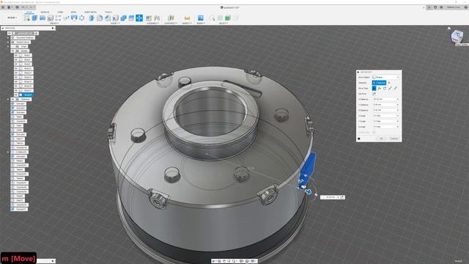This screenshot has width=469, height=264.
Task: Open the CREATE menu dropdown
Action: (x=54, y=23)
